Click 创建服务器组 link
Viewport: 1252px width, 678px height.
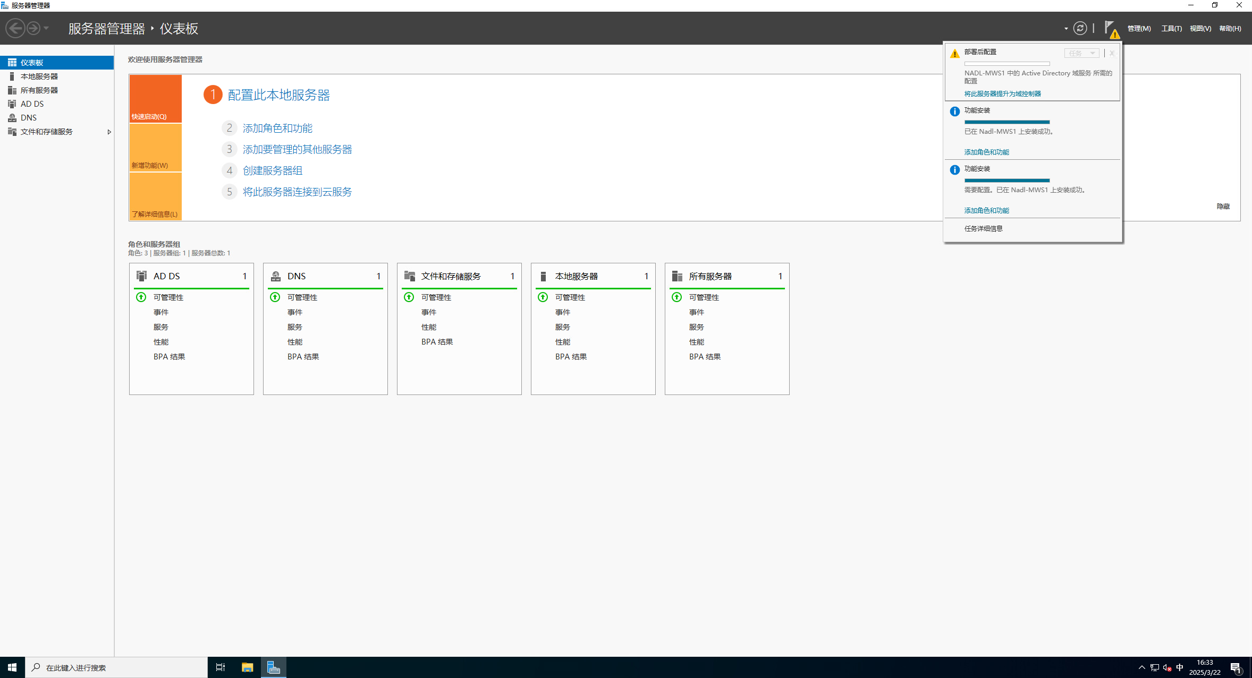coord(273,170)
